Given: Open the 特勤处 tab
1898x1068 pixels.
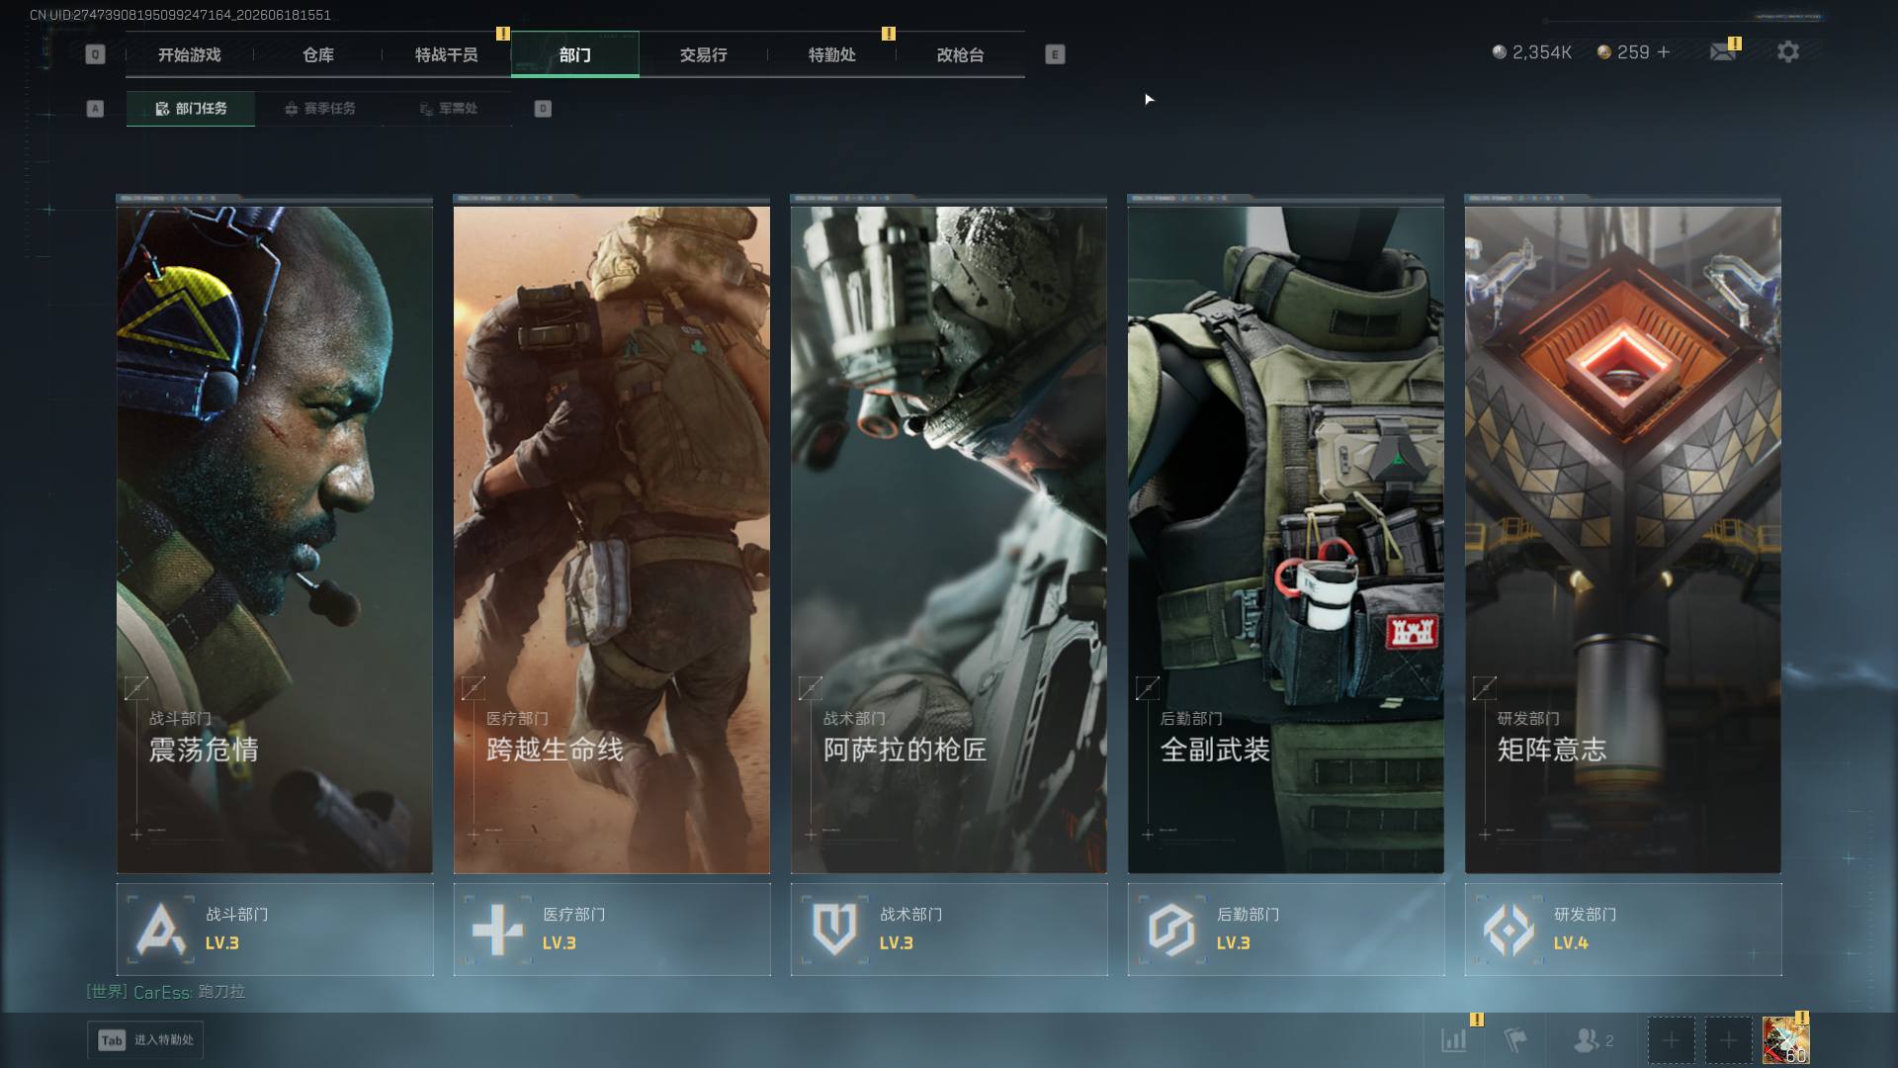Looking at the screenshot, I should pyautogui.click(x=832, y=54).
